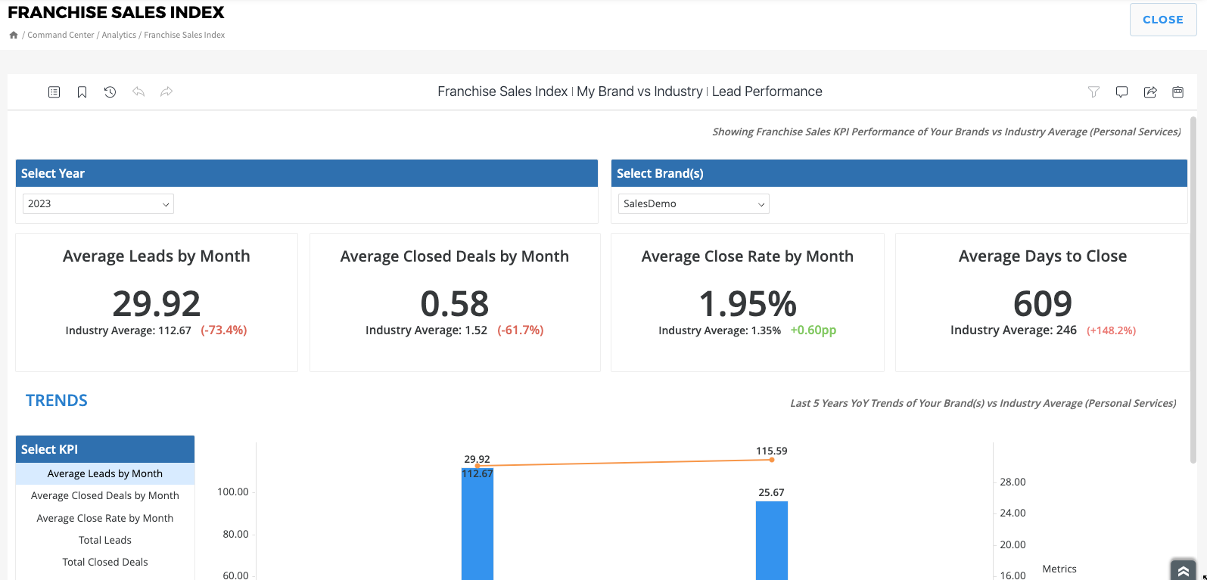Click the undo arrow icon
This screenshot has width=1207, height=580.
[x=138, y=92]
